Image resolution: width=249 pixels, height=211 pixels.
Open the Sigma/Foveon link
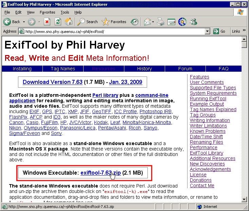click(x=24, y=133)
